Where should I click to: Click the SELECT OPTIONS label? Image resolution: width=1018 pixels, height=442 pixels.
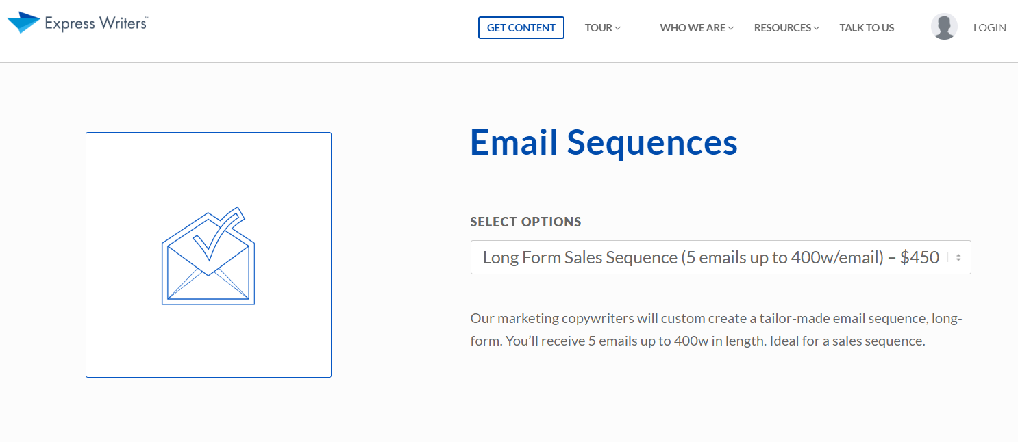[x=525, y=222]
